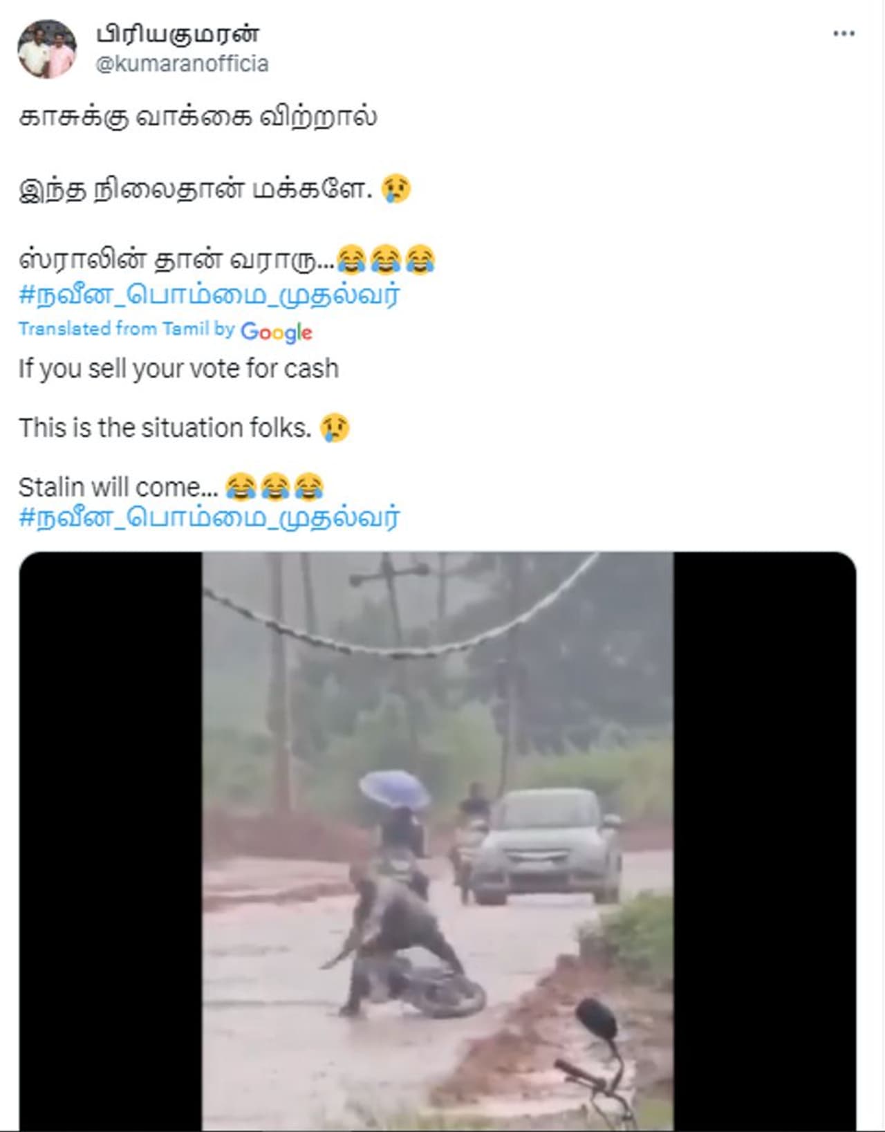Click the text 'Stalin will come...'
The height and width of the screenshot is (1132, 885).
[118, 488]
